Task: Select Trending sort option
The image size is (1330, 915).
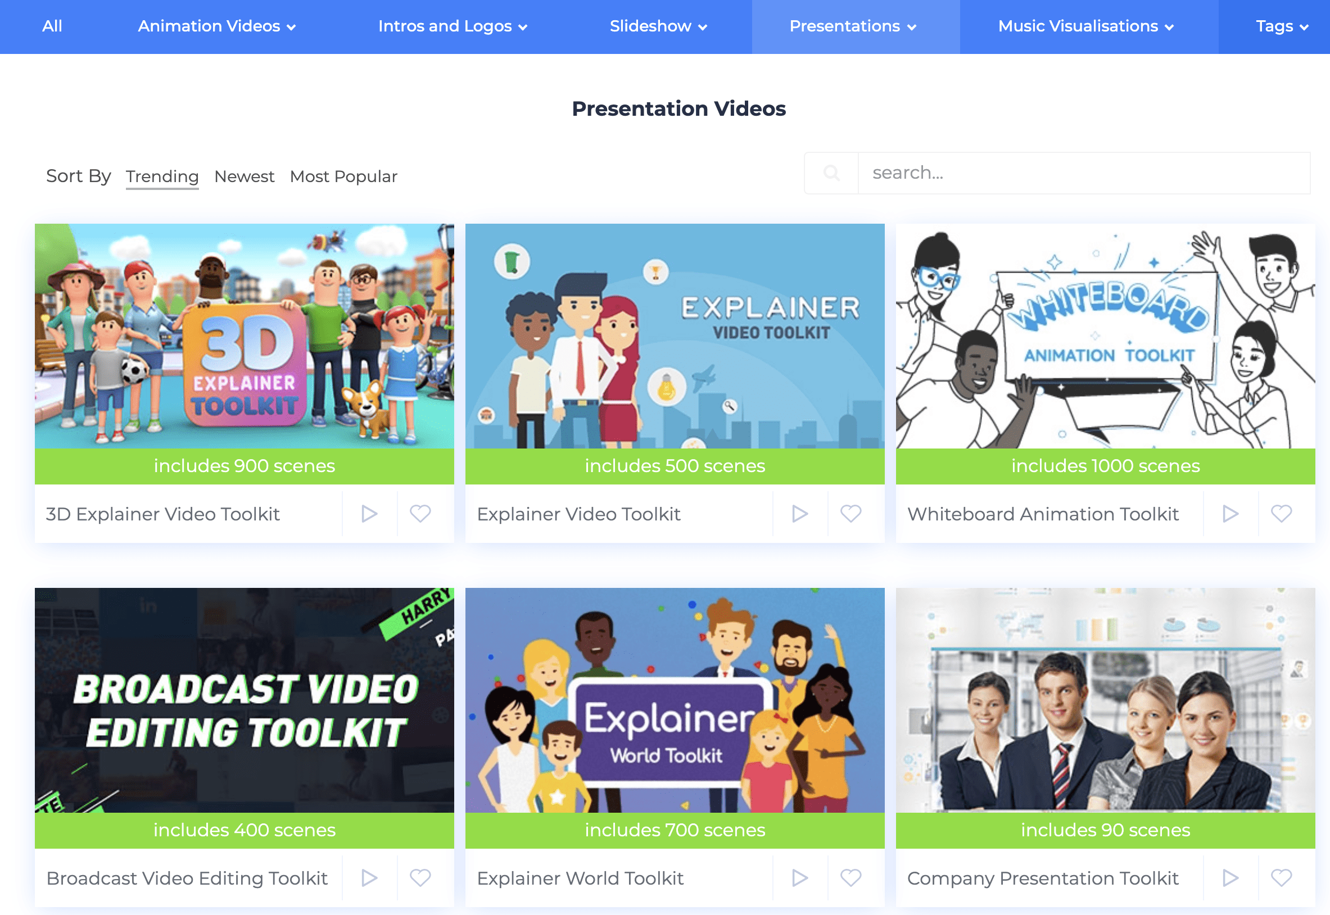Action: pos(162,176)
